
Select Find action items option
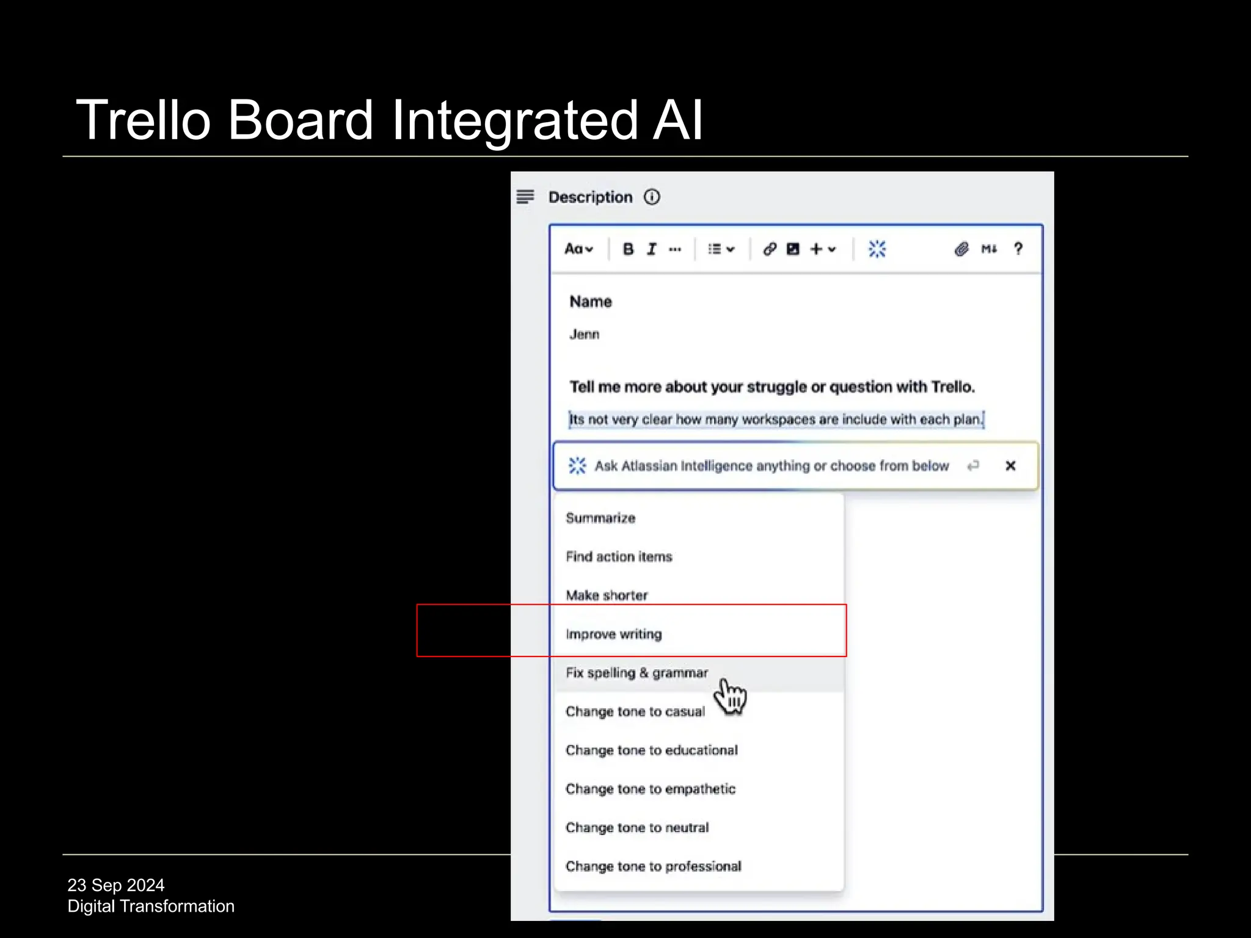click(x=699, y=556)
